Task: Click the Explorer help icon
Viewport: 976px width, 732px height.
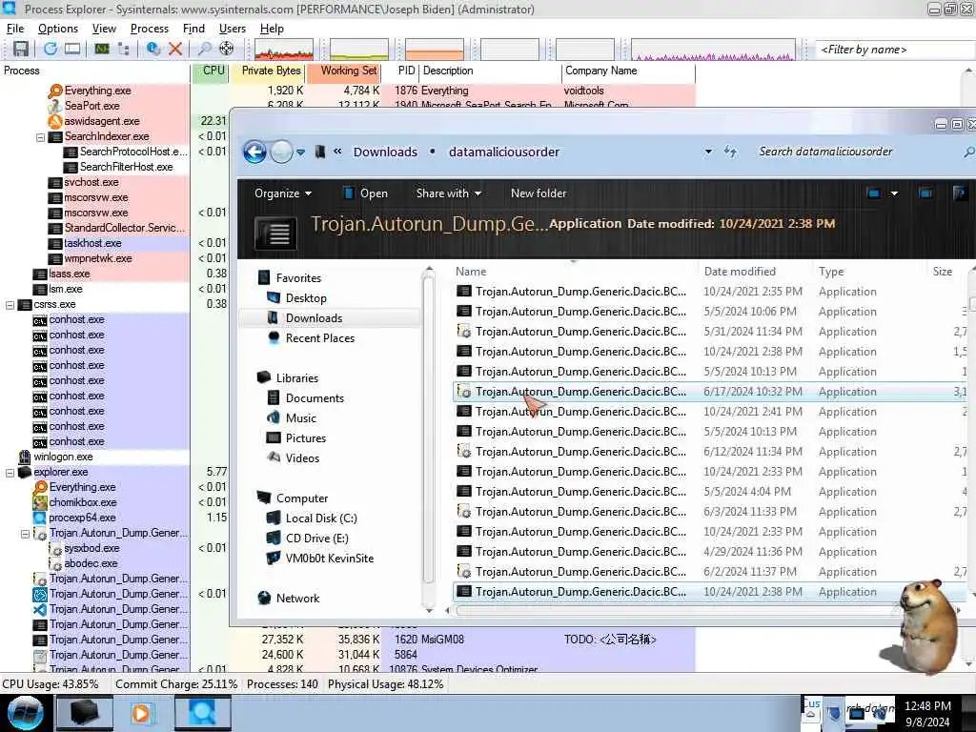Action: [959, 193]
